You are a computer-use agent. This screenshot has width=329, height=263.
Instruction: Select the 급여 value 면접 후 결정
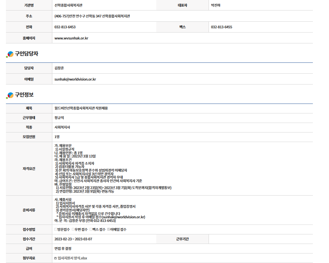pyautogui.click(x=63, y=249)
